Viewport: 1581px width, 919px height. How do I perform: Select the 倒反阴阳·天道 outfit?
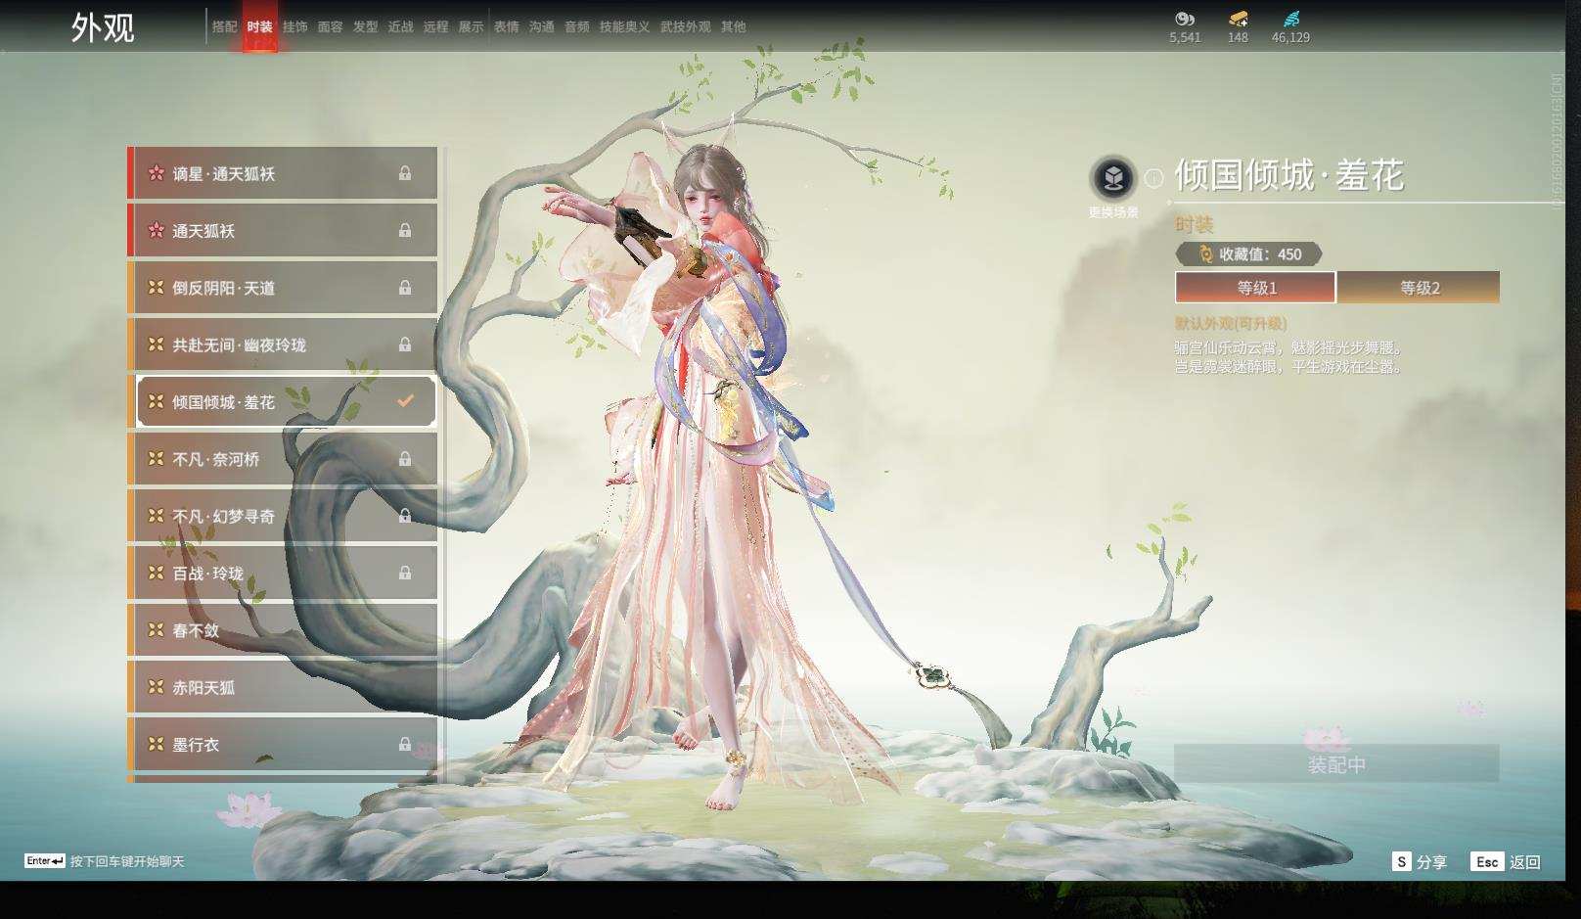(283, 288)
